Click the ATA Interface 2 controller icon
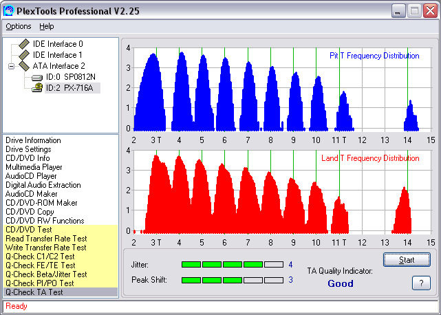441x315 pixels. tap(24, 66)
